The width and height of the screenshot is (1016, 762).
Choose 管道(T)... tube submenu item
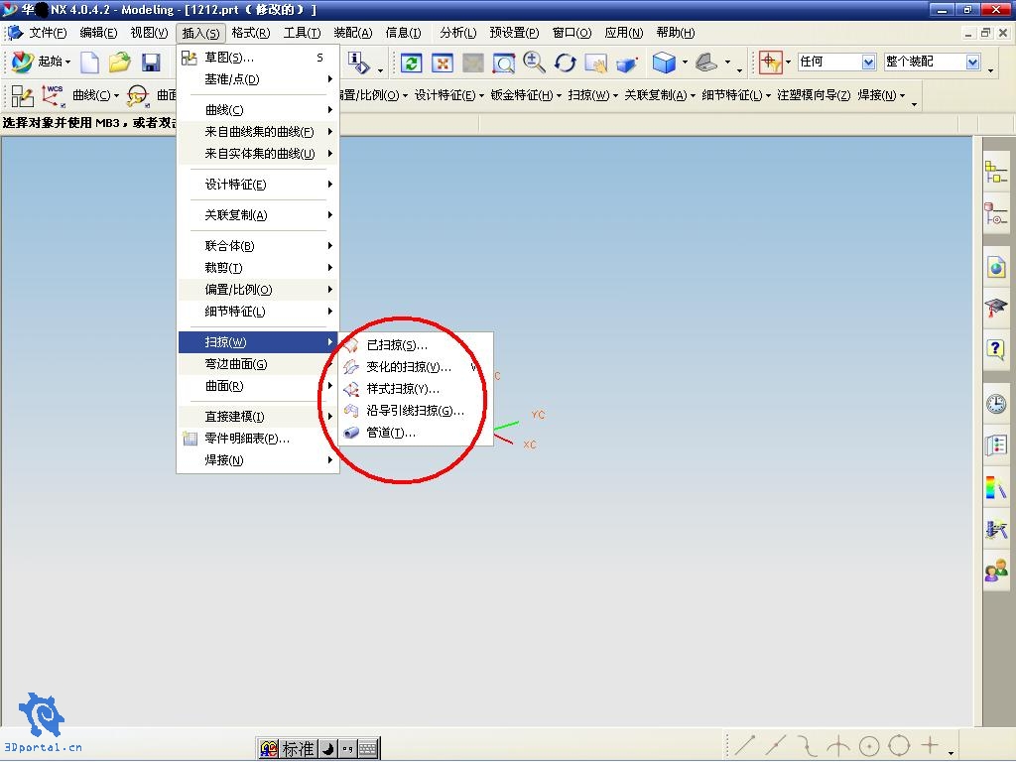415,433
